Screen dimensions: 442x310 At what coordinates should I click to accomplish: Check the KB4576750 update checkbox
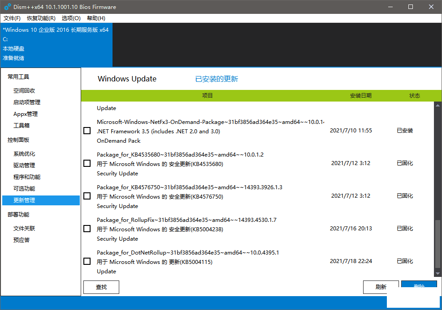[x=87, y=196]
